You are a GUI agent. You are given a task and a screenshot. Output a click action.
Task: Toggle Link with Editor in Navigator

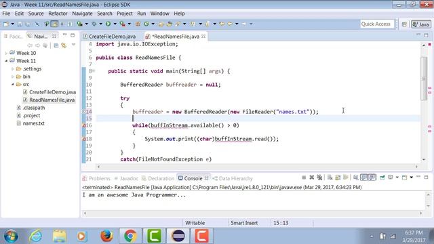pos(64,45)
